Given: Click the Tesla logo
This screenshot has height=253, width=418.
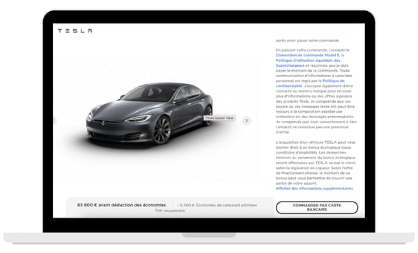Looking at the screenshot, I should point(75,31).
